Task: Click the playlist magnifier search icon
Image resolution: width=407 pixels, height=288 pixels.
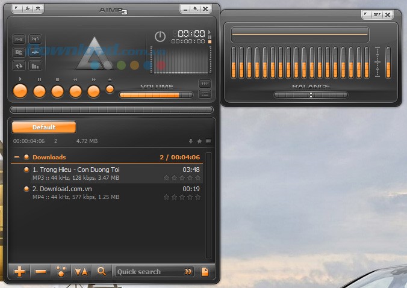Action: coord(101,271)
